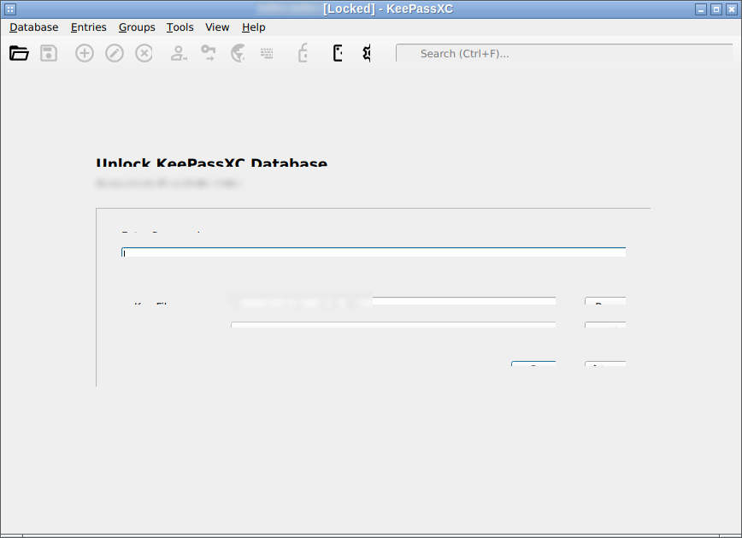Focus the Search (Ctrl+F) field
The image size is (742, 538).
pyautogui.click(x=564, y=54)
